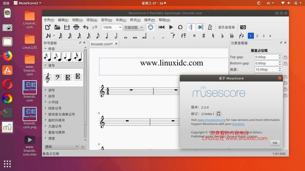Image resolution: width=305 pixels, height=171 pixels.
Task: Create a new score with the toolbar icon
Action: click(48, 27)
